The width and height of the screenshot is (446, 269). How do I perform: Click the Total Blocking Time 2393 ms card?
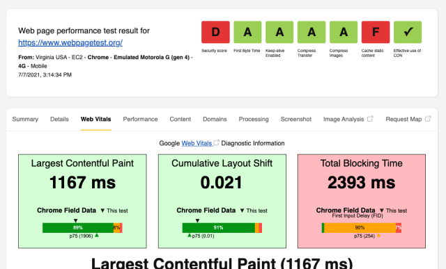[x=362, y=201]
